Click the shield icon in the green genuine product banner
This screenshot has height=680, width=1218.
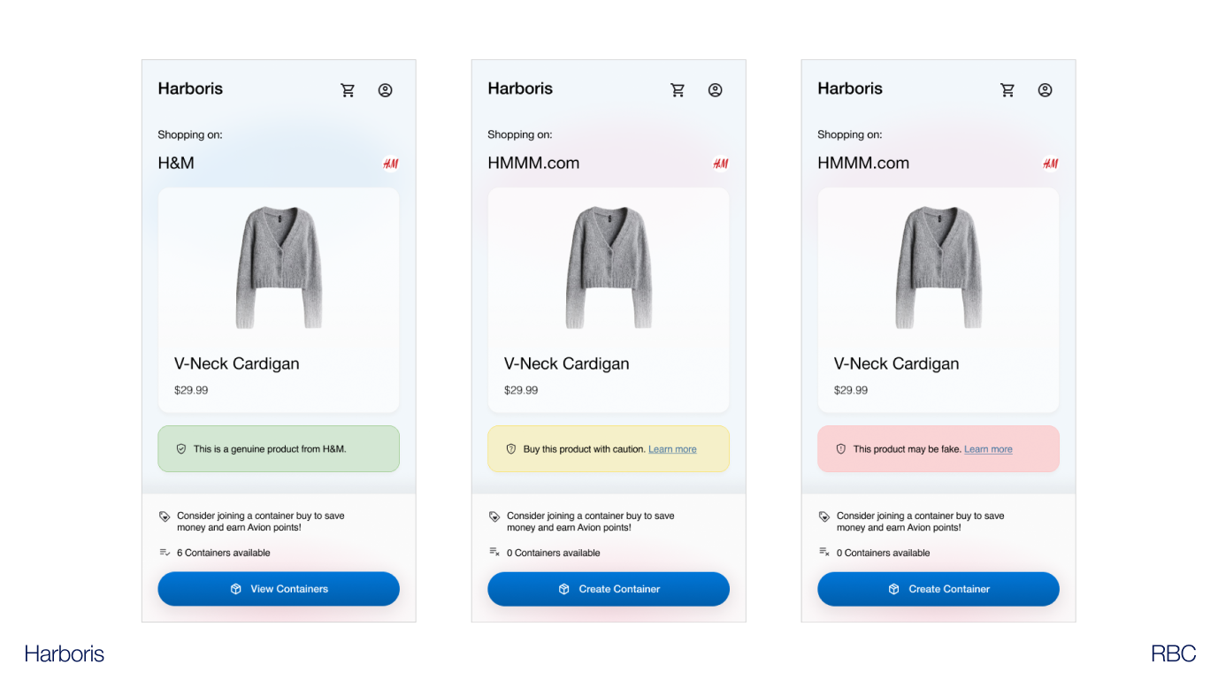coord(181,449)
